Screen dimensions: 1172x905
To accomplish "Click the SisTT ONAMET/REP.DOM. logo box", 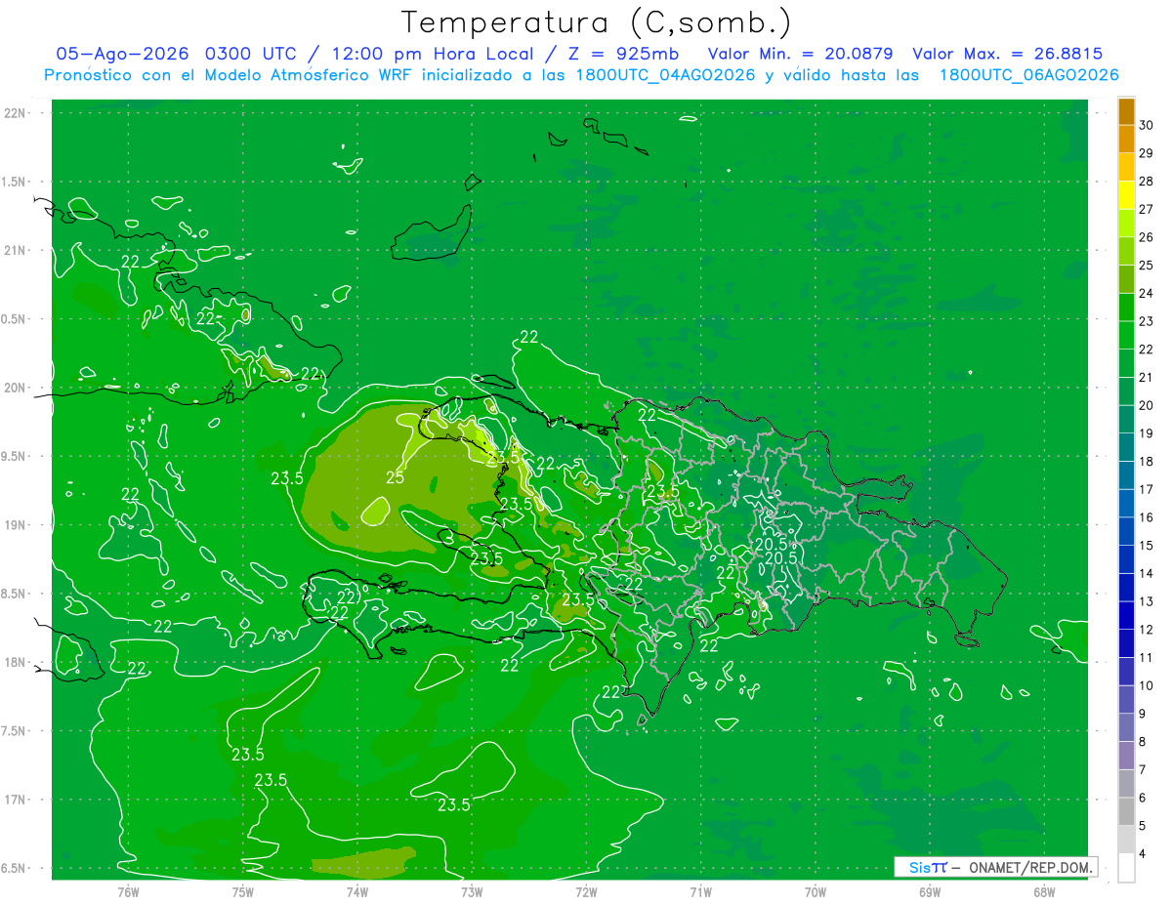I will tap(995, 867).
